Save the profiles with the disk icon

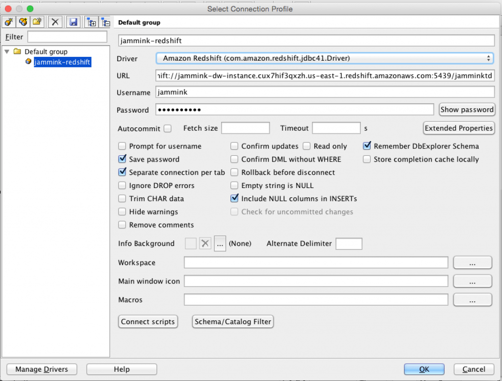(74, 22)
